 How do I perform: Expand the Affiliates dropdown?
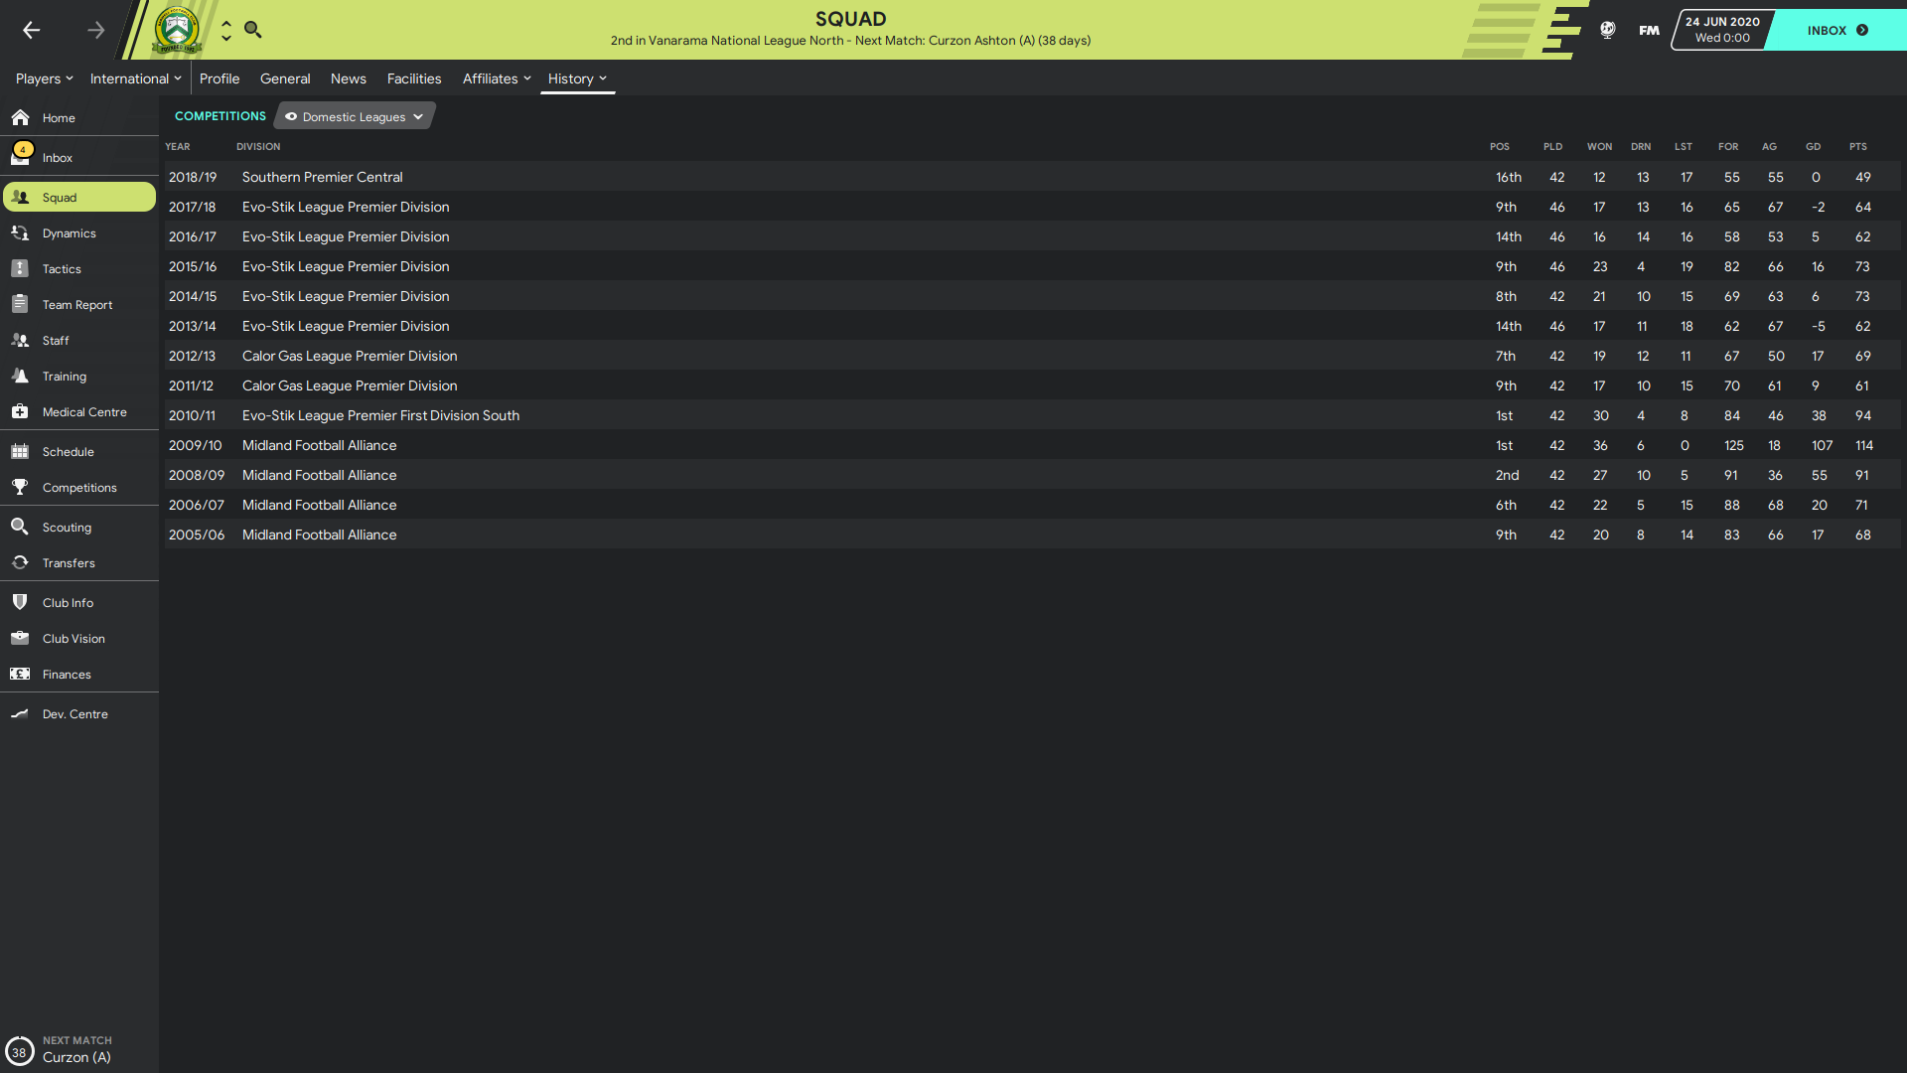(497, 78)
